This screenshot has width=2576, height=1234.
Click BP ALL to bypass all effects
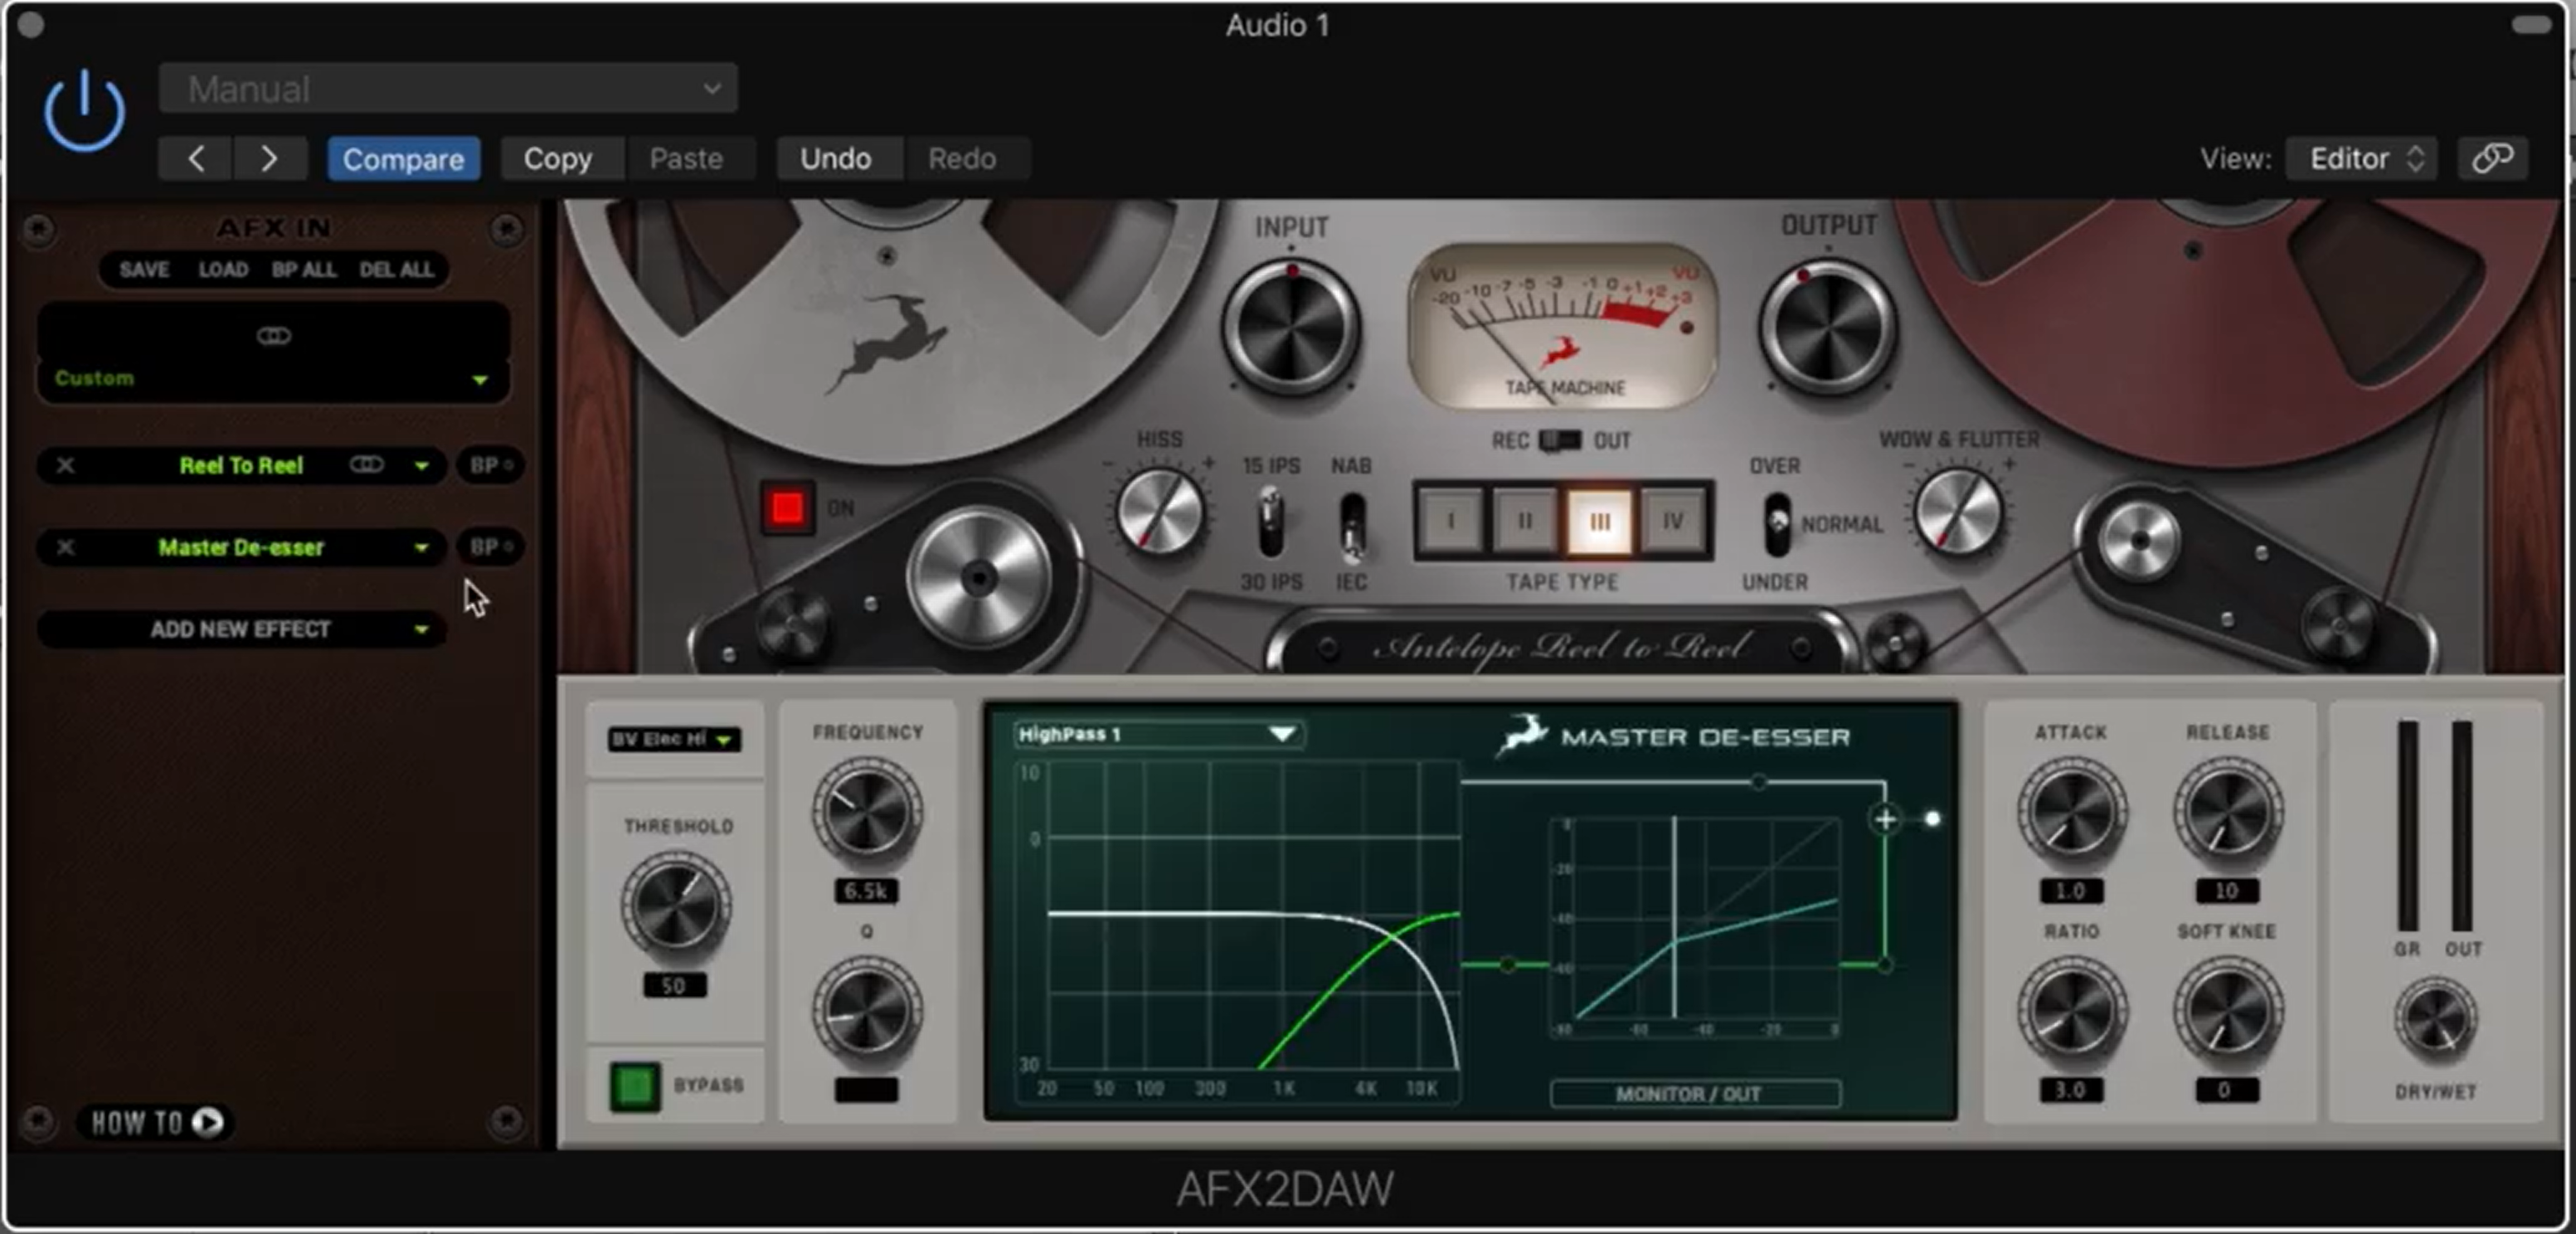304,270
